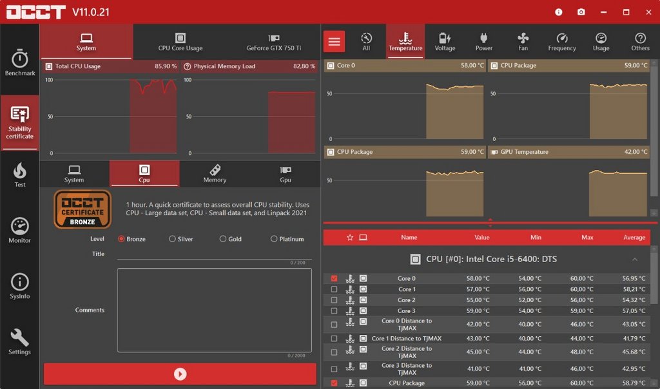660x389 pixels.
Task: Sort table by Average column
Action: (634, 238)
